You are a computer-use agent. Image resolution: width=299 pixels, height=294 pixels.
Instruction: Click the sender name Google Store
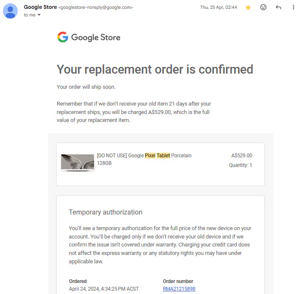click(x=40, y=7)
